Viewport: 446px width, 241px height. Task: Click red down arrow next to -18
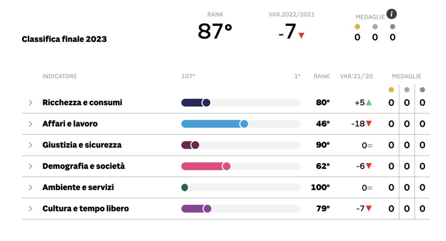(x=368, y=124)
